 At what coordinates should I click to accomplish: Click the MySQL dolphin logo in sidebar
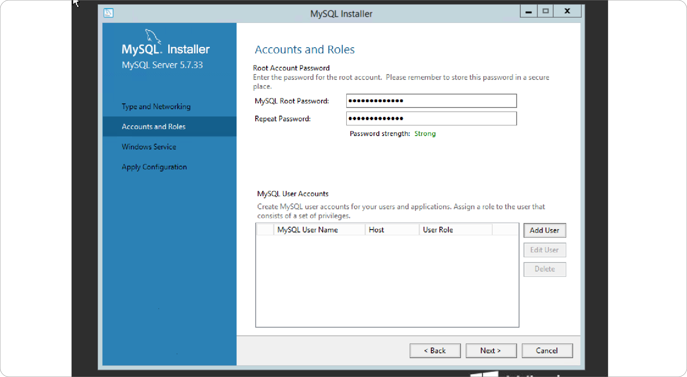(153, 36)
